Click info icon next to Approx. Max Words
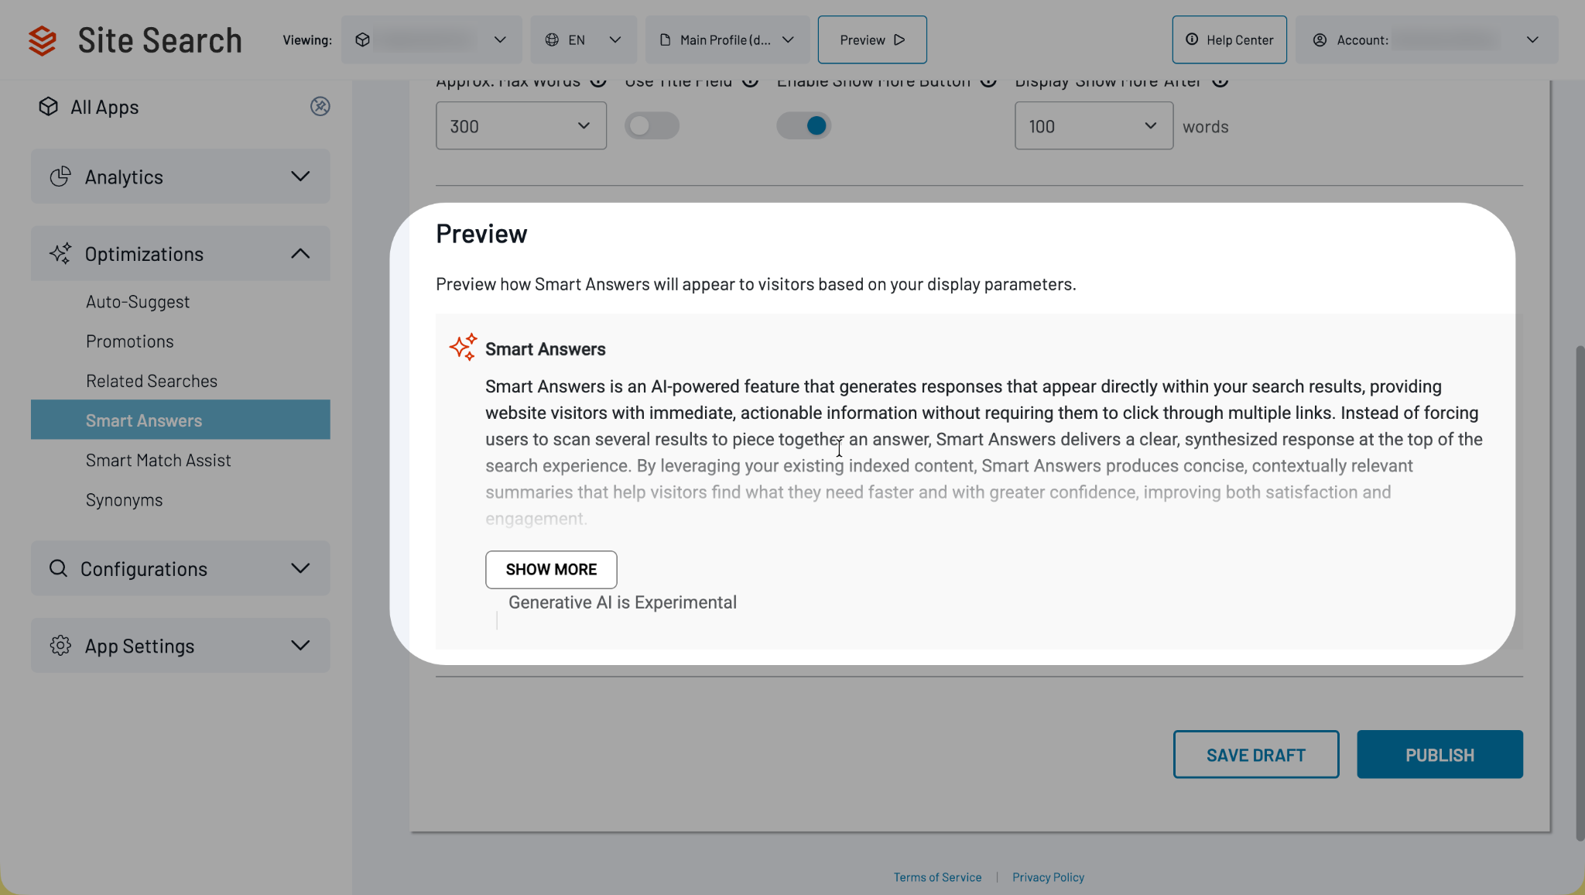Screen dimensions: 1585x895 598,81
